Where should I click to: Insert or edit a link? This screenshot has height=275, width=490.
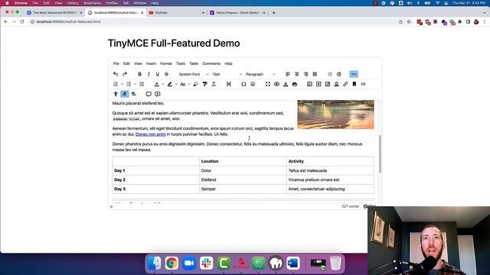(x=345, y=84)
